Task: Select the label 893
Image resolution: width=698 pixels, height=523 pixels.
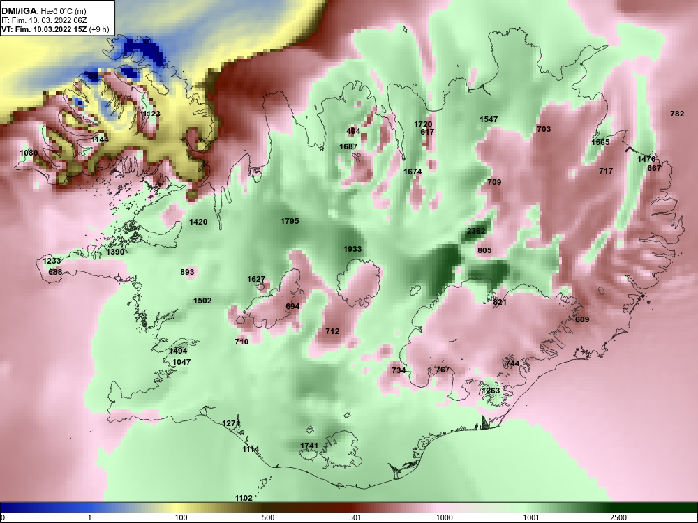Action: point(187,272)
